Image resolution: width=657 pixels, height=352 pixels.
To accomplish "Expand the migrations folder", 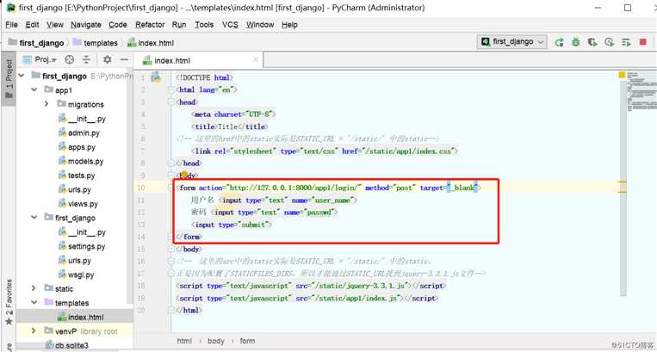I will click(x=46, y=104).
